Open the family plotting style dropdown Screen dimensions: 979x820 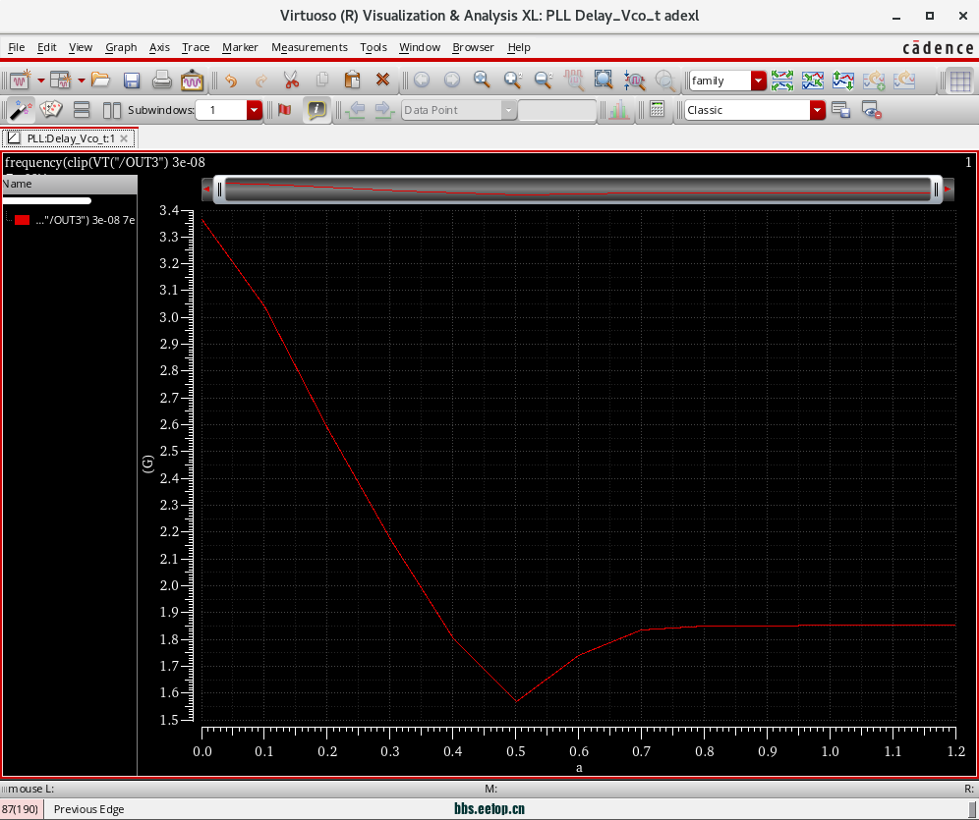tap(759, 81)
